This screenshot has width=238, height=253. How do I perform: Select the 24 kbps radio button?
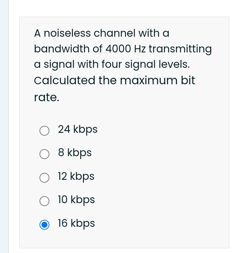[x=44, y=131]
